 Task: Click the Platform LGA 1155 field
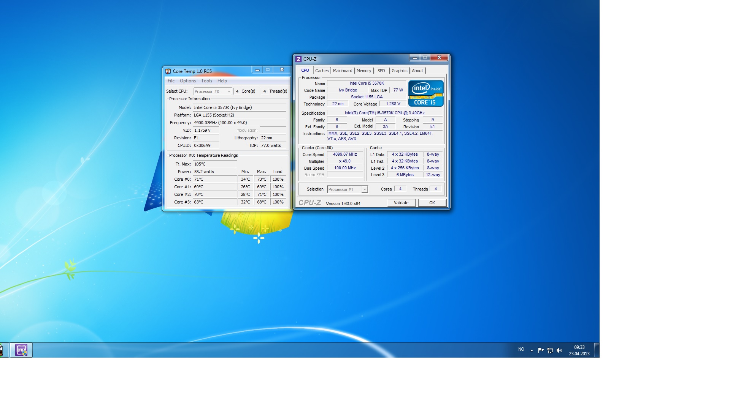click(x=239, y=115)
